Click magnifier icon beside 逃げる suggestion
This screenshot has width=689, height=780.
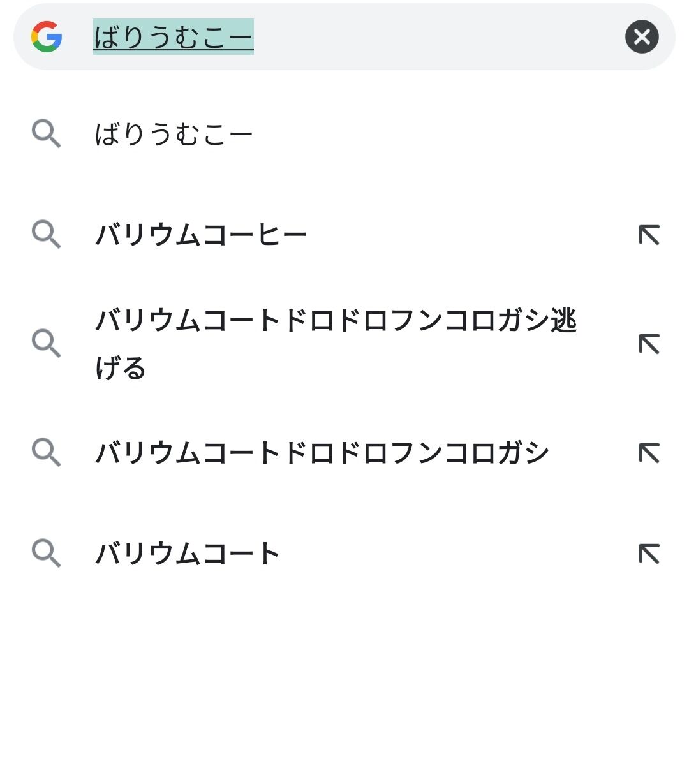(46, 344)
